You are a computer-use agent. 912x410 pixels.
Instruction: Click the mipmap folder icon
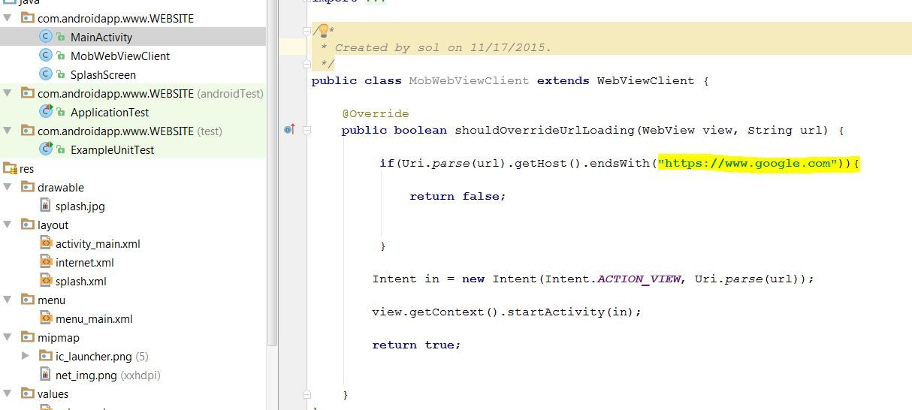click(x=28, y=337)
